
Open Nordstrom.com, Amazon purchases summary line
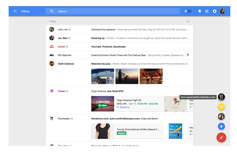point(124,119)
